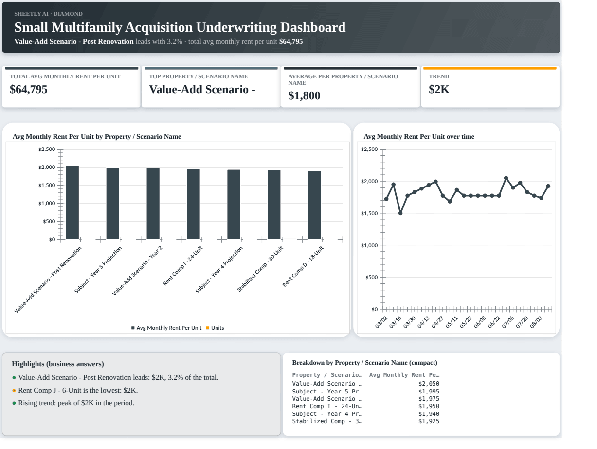
Task: Click the Stabilized Comp - 3… table row
Action: click(x=365, y=421)
